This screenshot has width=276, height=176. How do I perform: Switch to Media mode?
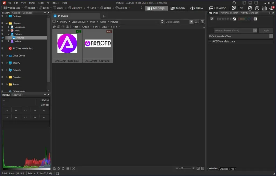(x=178, y=8)
